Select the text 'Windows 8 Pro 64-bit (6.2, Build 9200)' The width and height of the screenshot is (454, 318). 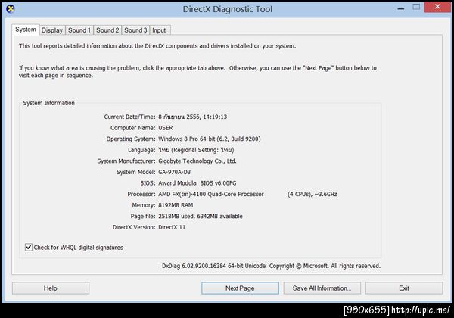(x=210, y=139)
